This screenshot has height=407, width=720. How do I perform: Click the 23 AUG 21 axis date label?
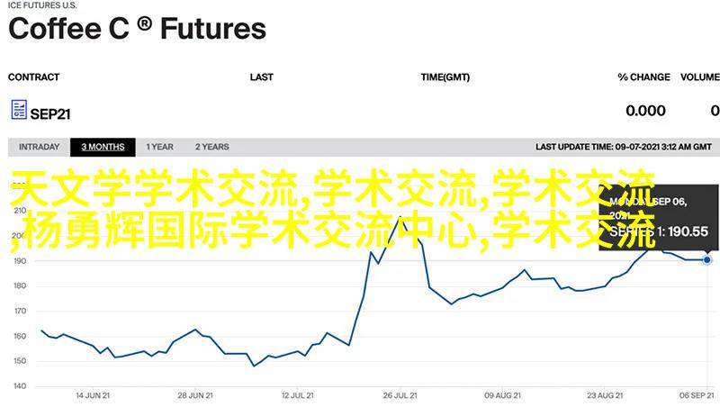coord(607,394)
